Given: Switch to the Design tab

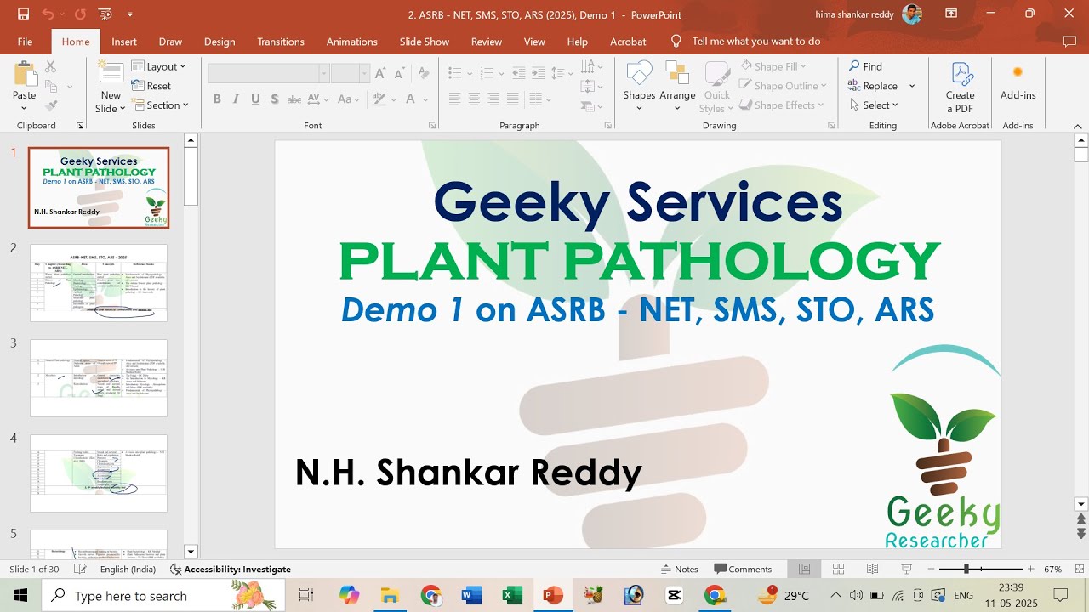Looking at the screenshot, I should (x=220, y=42).
